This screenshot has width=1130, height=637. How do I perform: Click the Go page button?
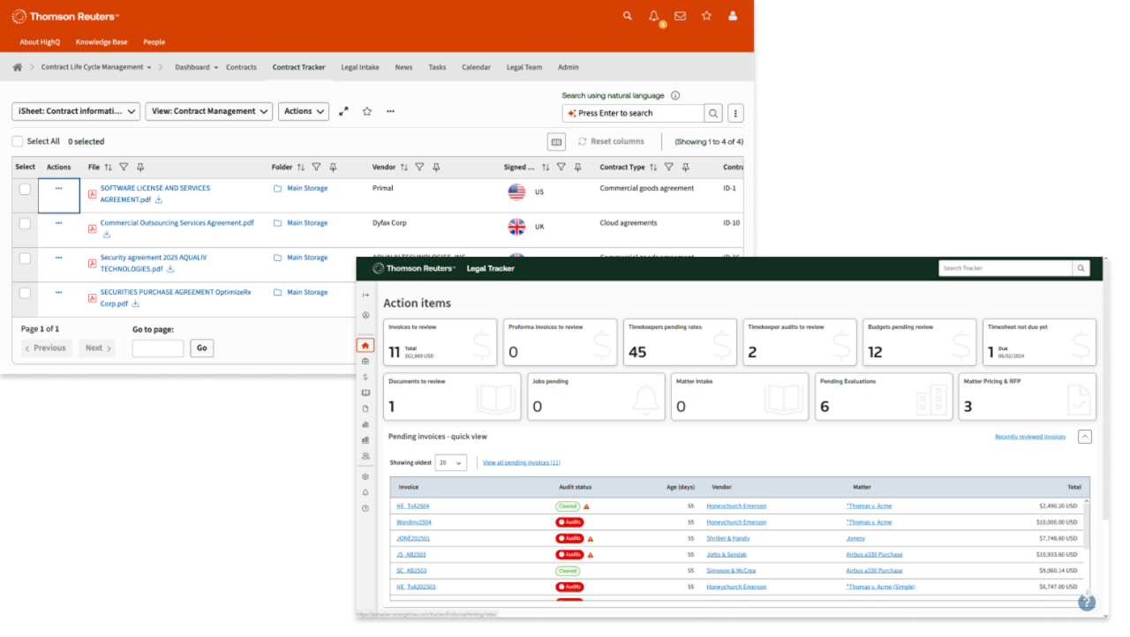pyautogui.click(x=201, y=348)
